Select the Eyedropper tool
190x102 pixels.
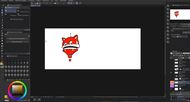(x=2, y=23)
